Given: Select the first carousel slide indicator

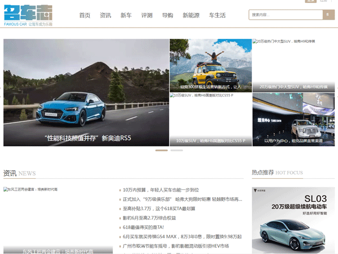Looking at the screenshot, I should click(162, 151).
